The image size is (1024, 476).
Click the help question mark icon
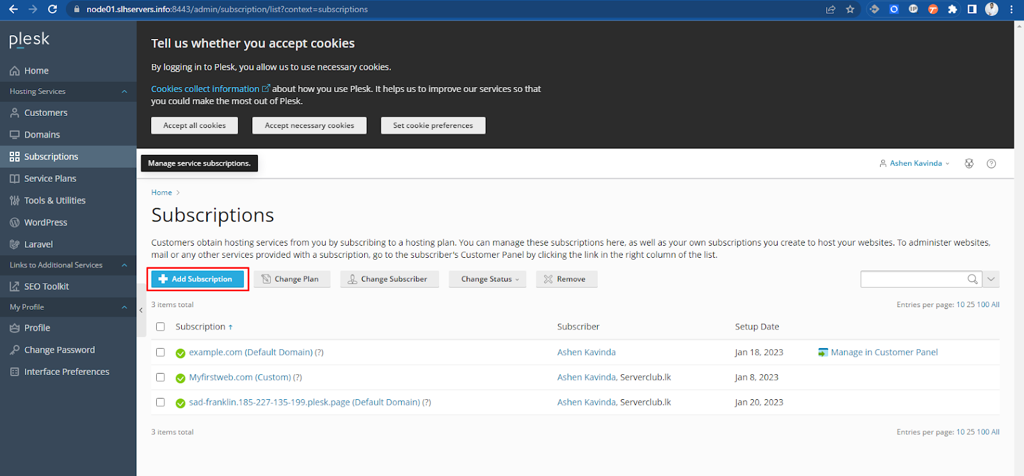tap(991, 164)
